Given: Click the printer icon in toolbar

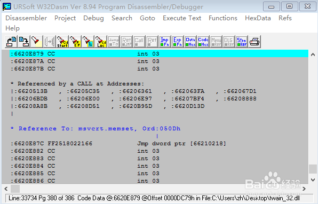Looking at the screenshot, I should pyautogui.click(x=255, y=42).
